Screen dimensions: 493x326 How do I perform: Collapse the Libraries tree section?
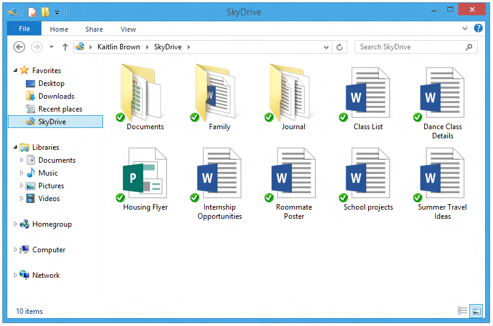[16, 147]
